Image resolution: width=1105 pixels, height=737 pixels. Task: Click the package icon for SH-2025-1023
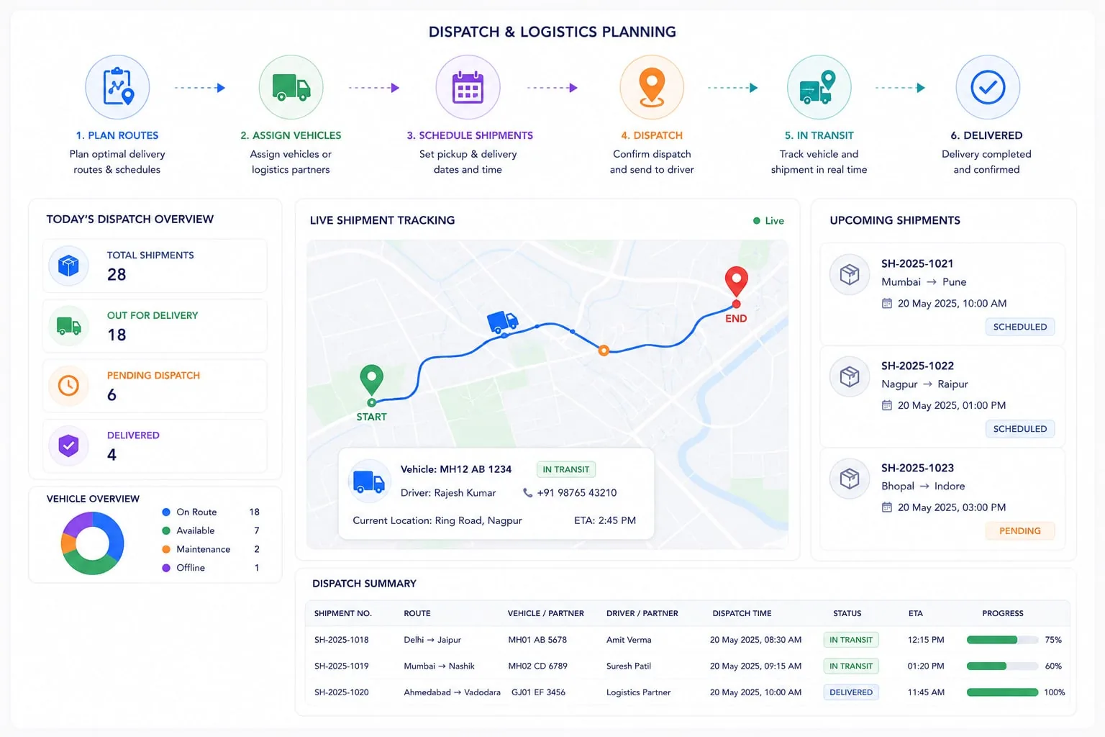[x=850, y=479]
